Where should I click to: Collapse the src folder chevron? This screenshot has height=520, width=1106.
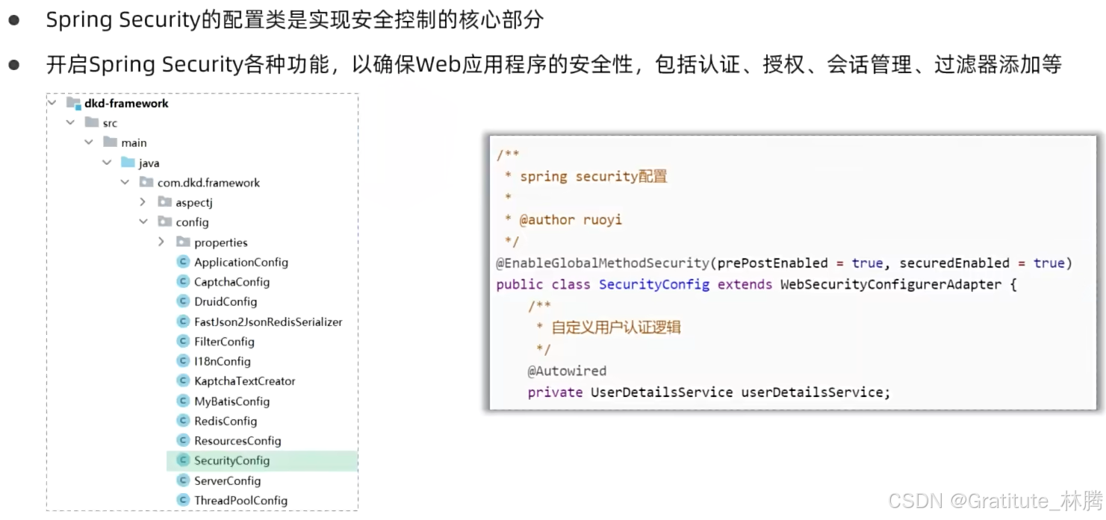point(70,122)
